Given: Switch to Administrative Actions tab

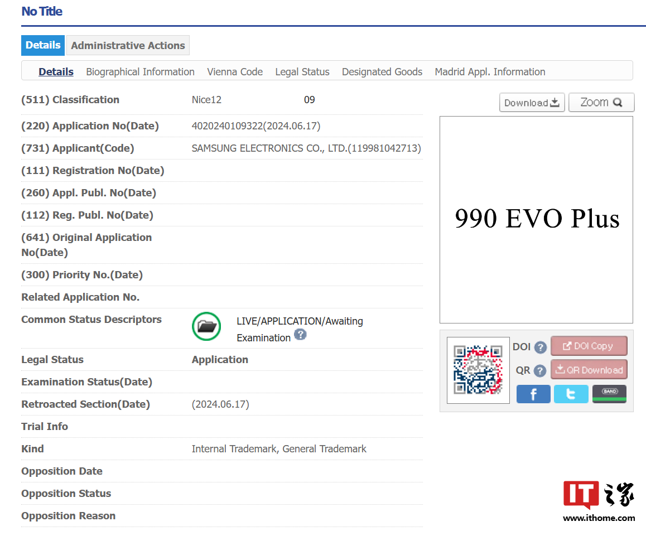Looking at the screenshot, I should [x=128, y=45].
